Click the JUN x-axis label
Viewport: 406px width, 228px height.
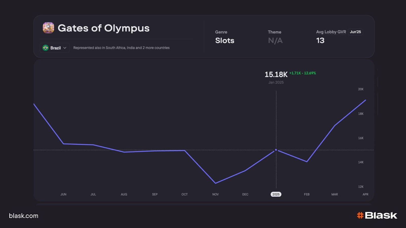pyautogui.click(x=63, y=194)
